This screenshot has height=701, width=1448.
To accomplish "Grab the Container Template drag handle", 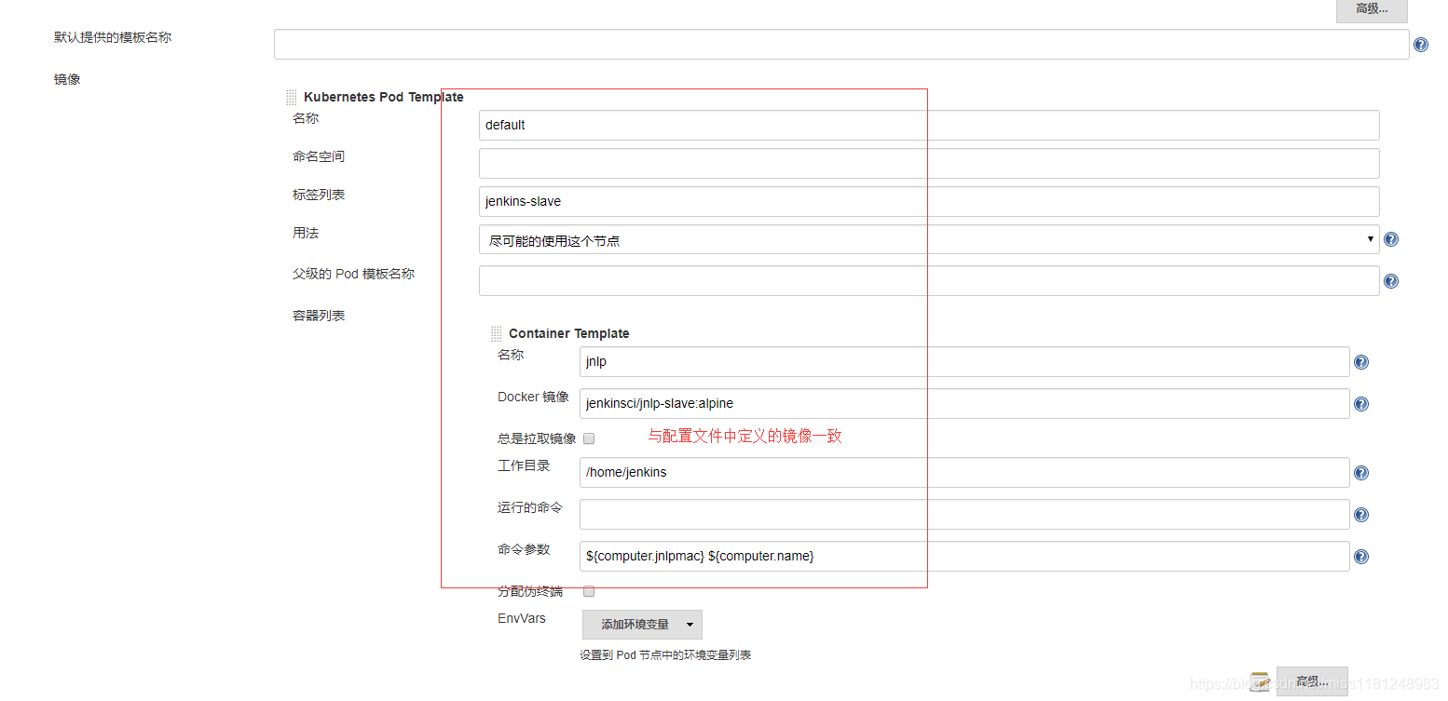I will pos(497,334).
